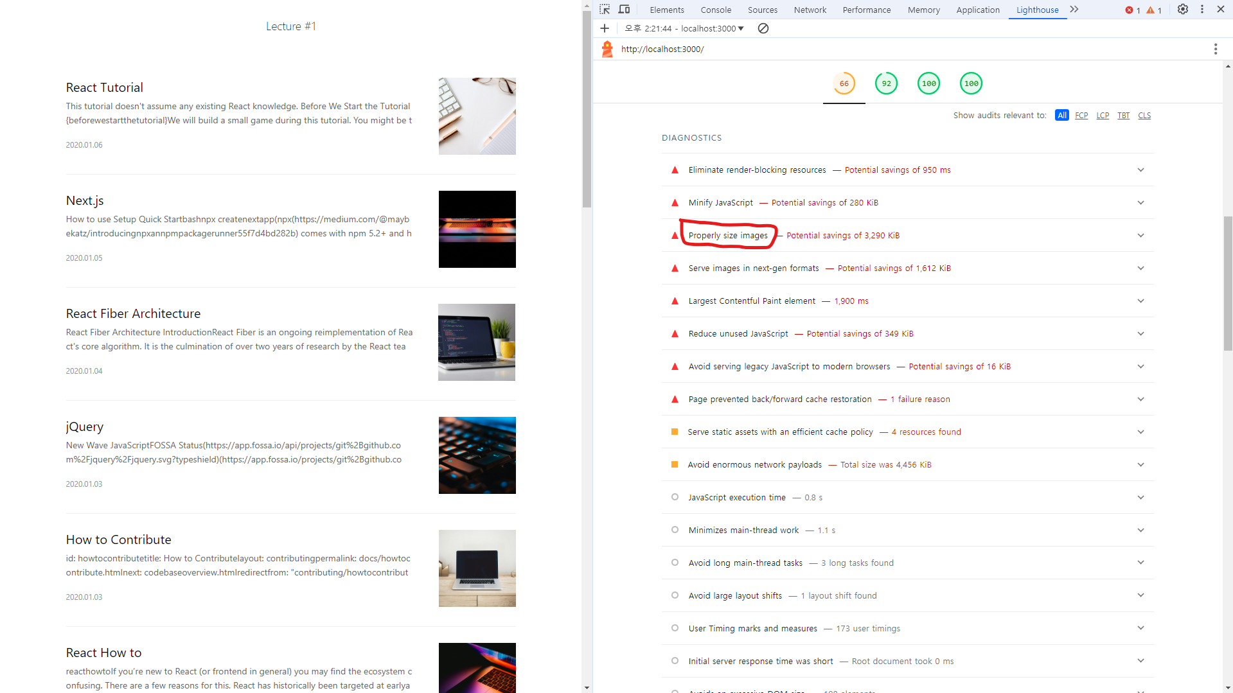Click the Next.js thumbnail image
The width and height of the screenshot is (1233, 693).
[x=477, y=229]
